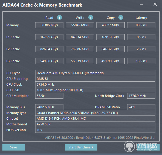Image resolution: width=162 pixels, height=155 pixels.
Task: Click the Memory Bus value 2402.6 MHz
Action: coord(49,107)
